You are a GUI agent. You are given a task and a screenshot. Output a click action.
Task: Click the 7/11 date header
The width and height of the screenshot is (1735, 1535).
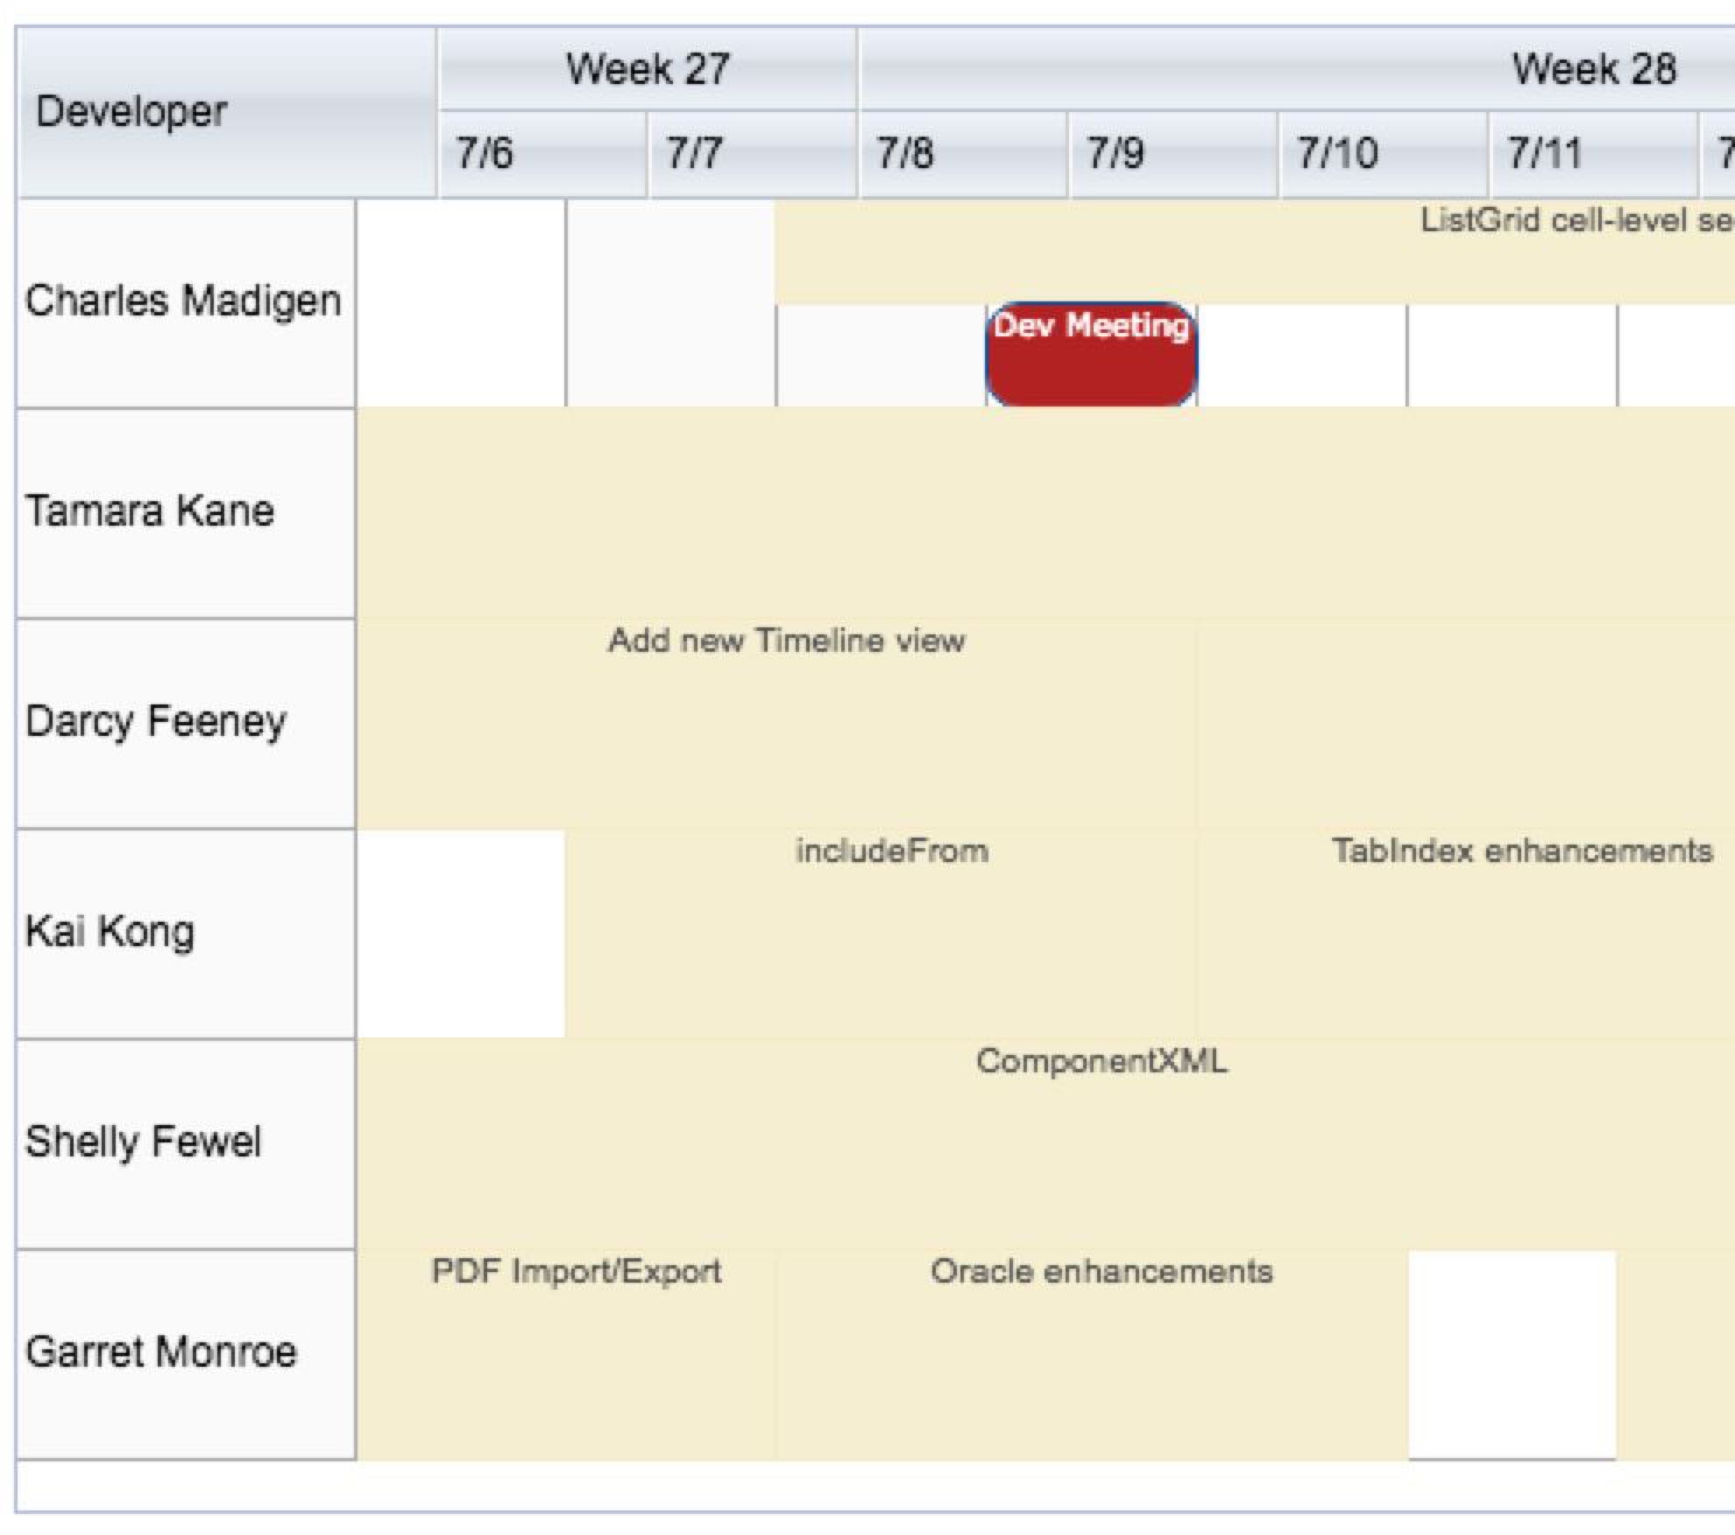coord(1592,154)
